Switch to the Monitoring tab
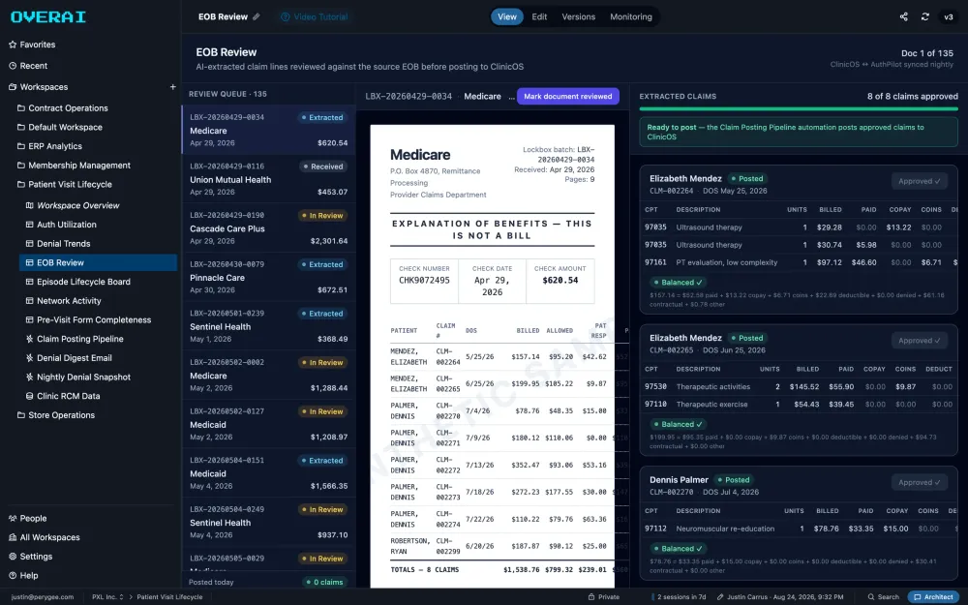Image resolution: width=968 pixels, height=605 pixels. tap(631, 16)
